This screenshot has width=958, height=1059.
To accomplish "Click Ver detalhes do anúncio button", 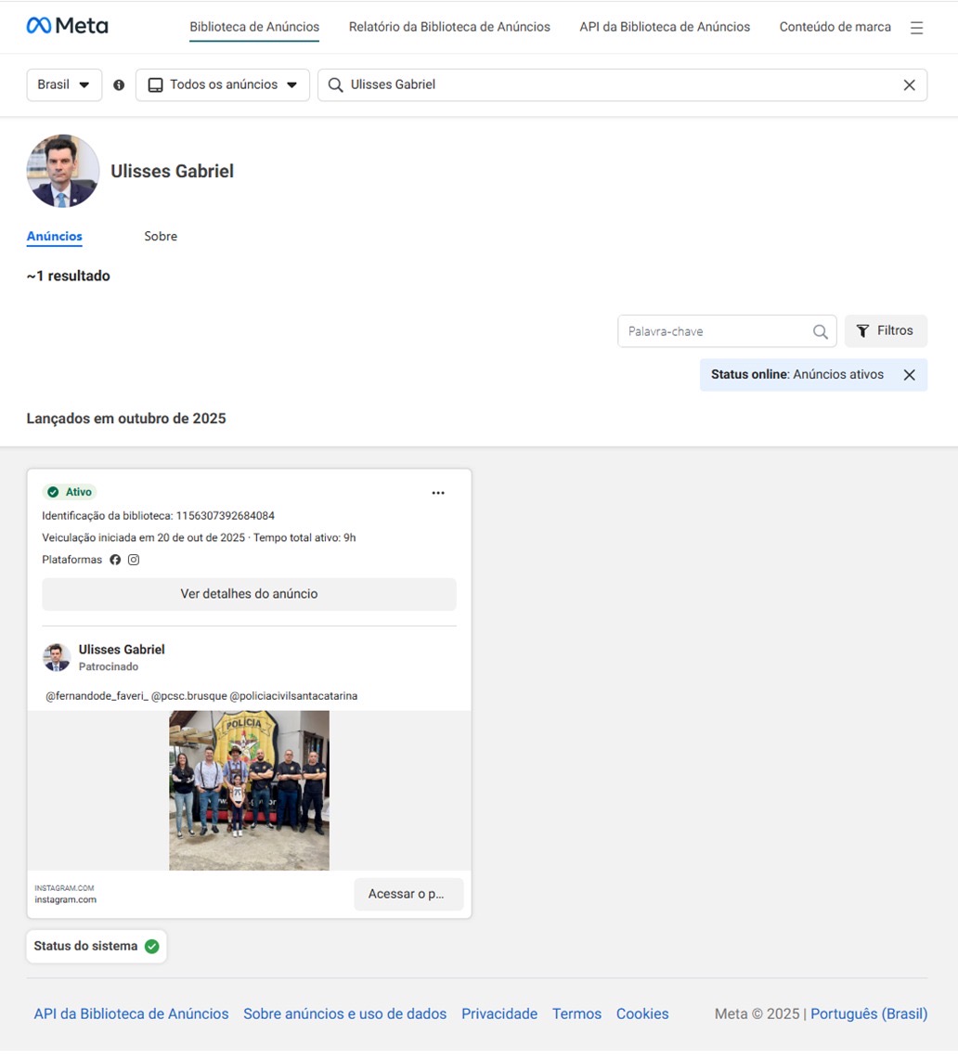I will (x=250, y=594).
